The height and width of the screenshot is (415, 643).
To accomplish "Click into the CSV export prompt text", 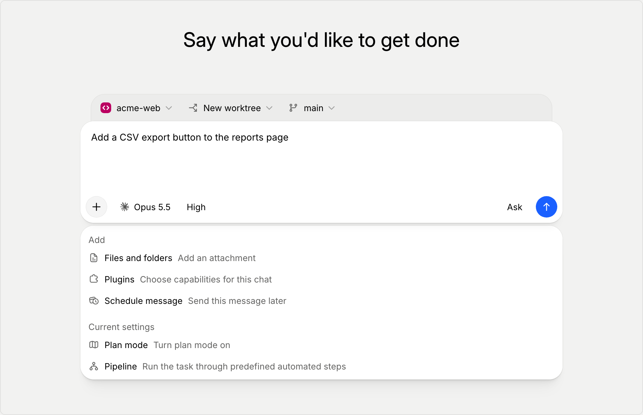I will (x=190, y=138).
